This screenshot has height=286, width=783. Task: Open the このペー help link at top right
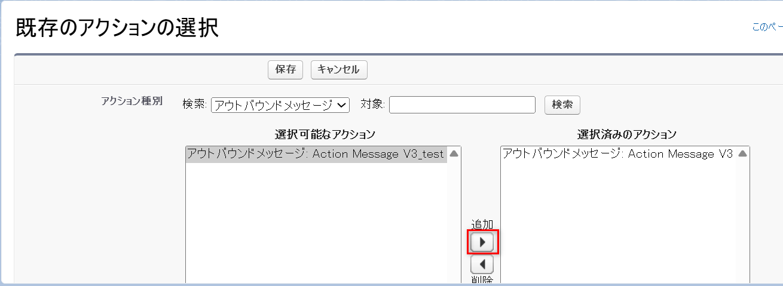click(x=767, y=27)
